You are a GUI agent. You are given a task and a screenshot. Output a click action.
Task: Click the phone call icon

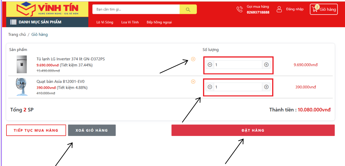point(239,9)
